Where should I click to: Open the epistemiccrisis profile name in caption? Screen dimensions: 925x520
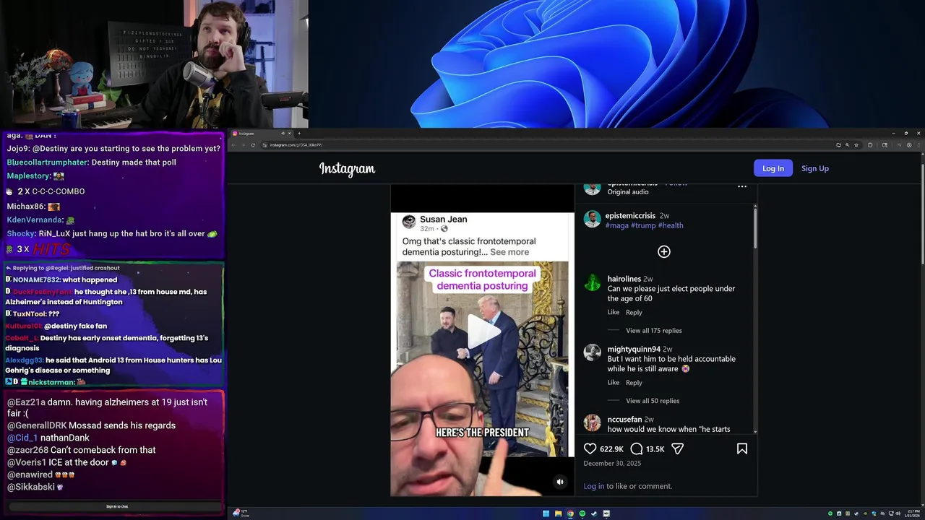(630, 215)
